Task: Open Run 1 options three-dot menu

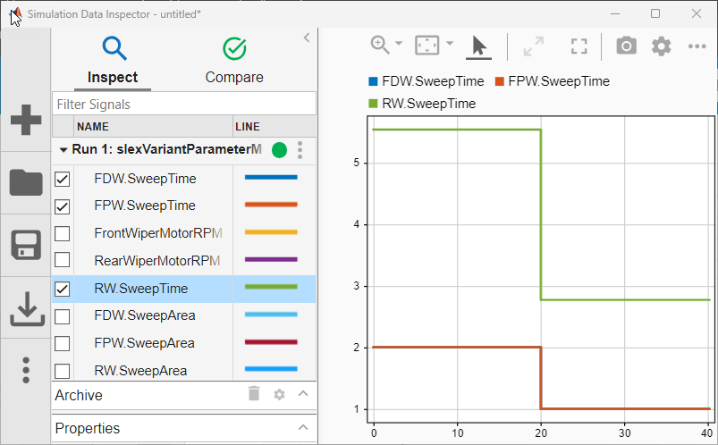Action: pyautogui.click(x=300, y=150)
